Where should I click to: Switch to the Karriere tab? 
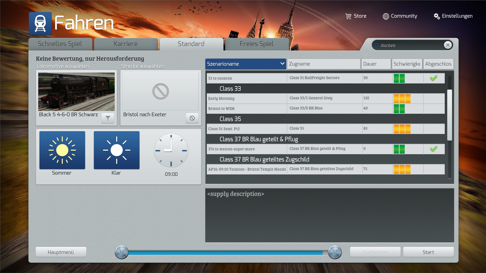pyautogui.click(x=126, y=44)
